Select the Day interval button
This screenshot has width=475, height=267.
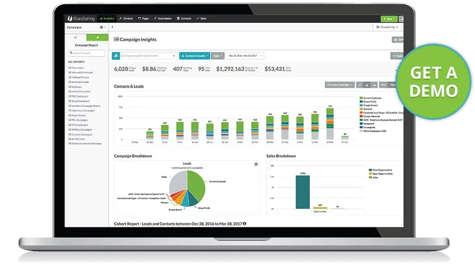[384, 85]
